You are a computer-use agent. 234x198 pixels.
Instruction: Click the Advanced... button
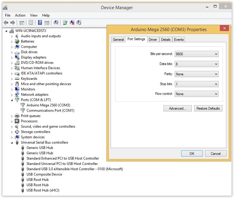tap(177, 108)
